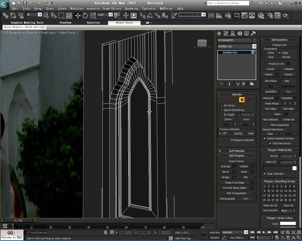The width and height of the screenshot is (302, 241).
Task: Click the Vertex Colors white swatch
Action: 288,223
